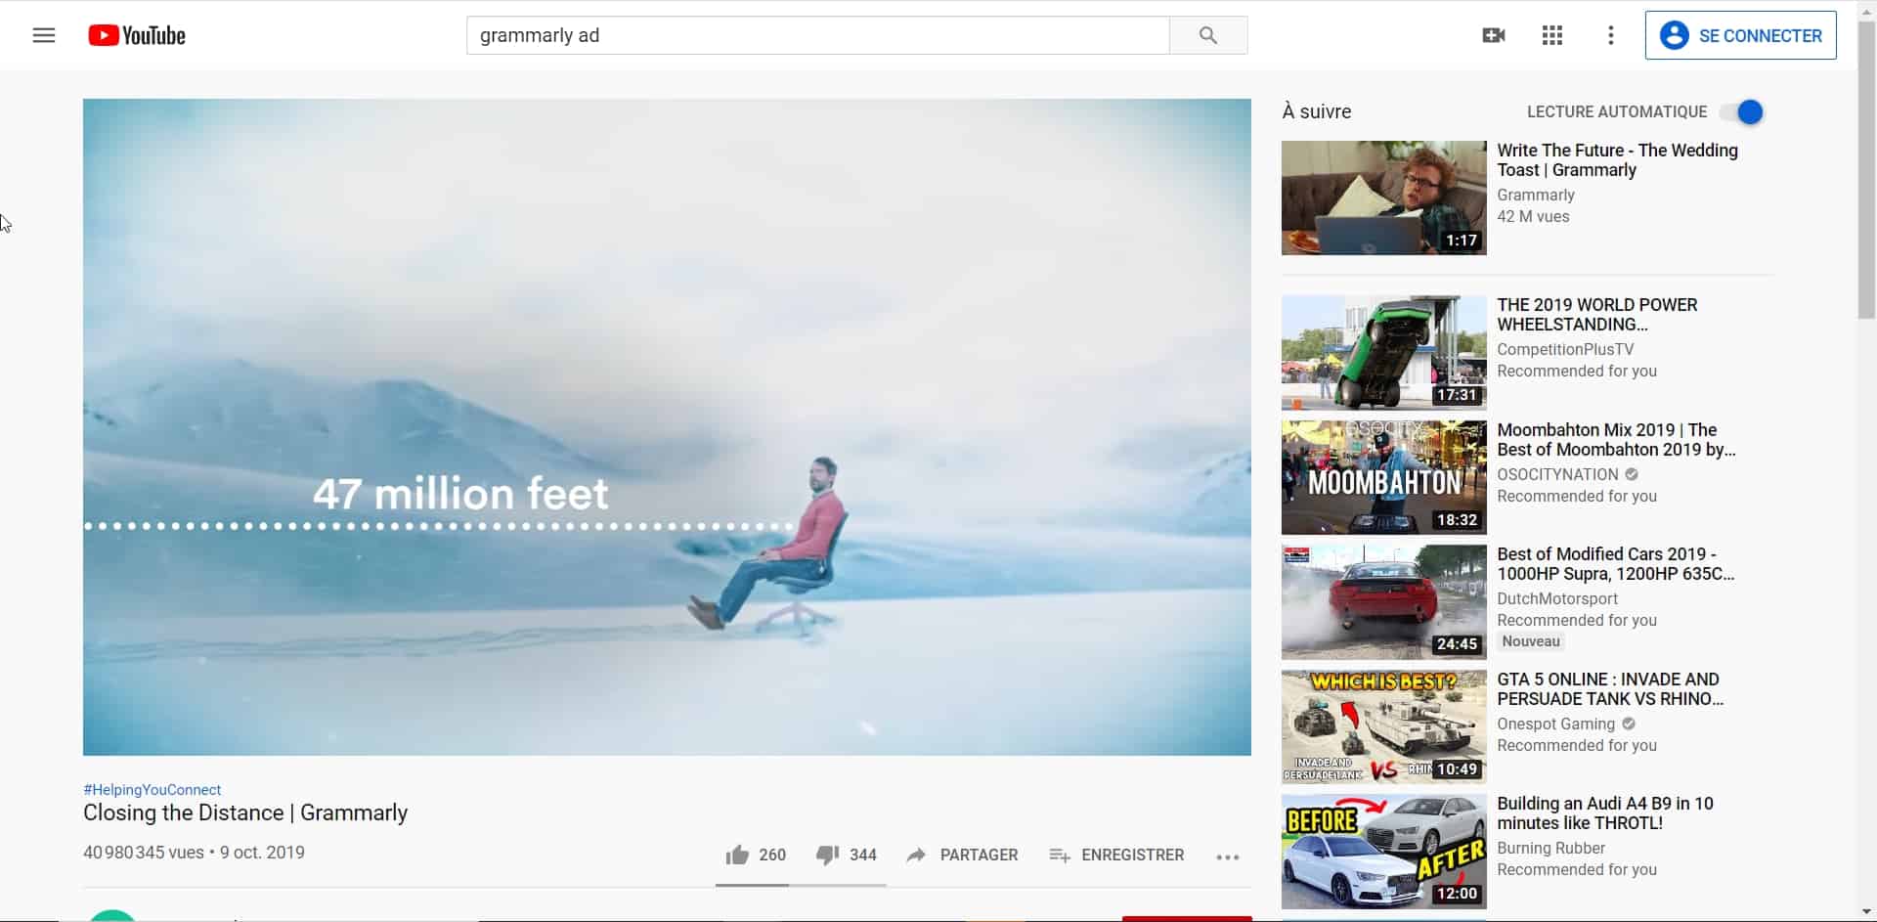Open settings three-dot menu in header
Screen dimensions: 1877x922
point(1611,36)
